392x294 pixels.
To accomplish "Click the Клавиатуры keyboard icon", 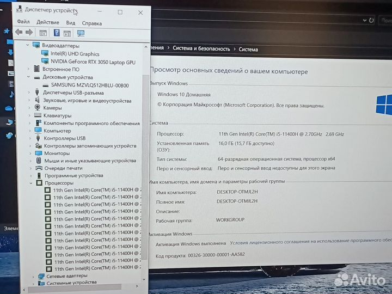I will pos(38,115).
